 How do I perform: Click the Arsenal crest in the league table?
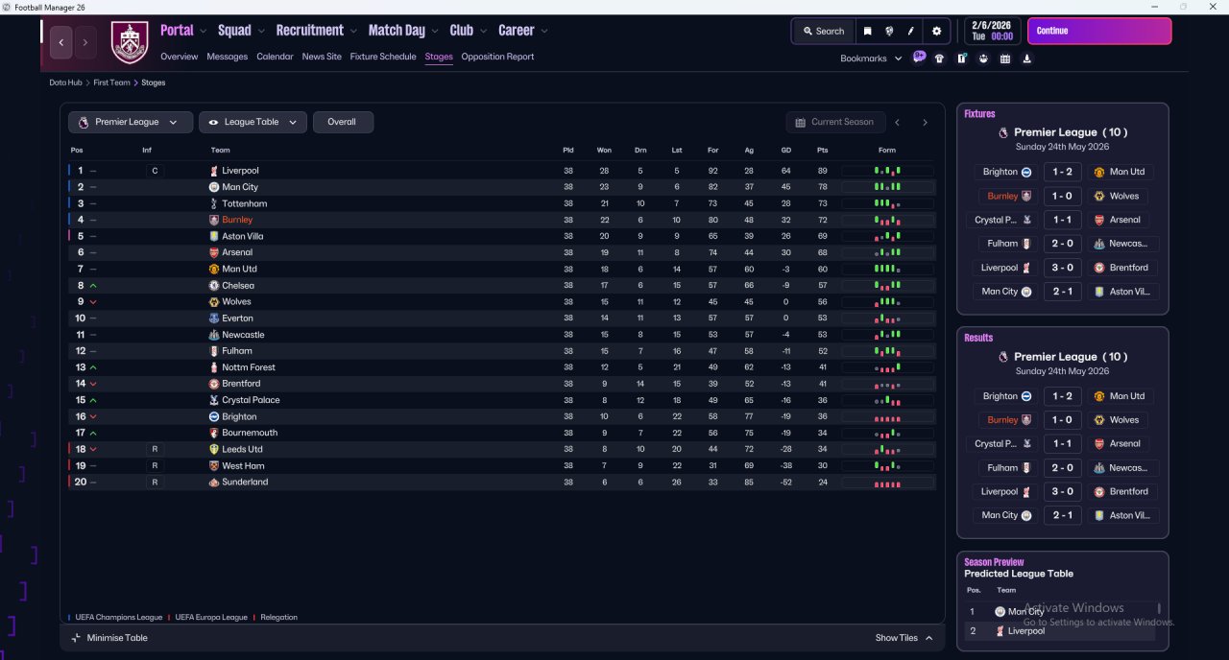click(x=214, y=252)
